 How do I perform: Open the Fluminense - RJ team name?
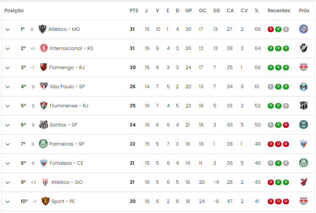point(69,106)
